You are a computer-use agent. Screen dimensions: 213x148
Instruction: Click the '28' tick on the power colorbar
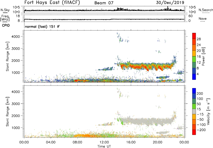(199, 39)
